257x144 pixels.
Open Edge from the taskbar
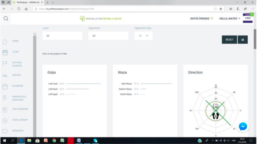(21, 141)
